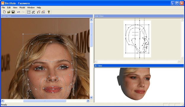Click the Front View scroll right arrow
The image size is (185, 107).
88,101
